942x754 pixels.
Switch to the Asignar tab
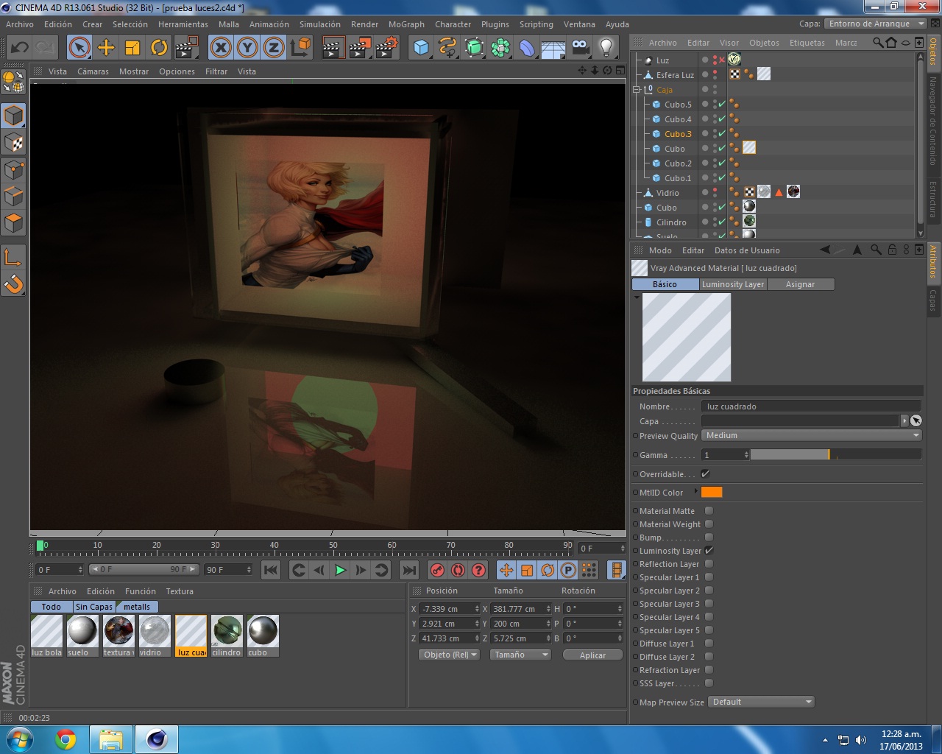click(x=801, y=284)
